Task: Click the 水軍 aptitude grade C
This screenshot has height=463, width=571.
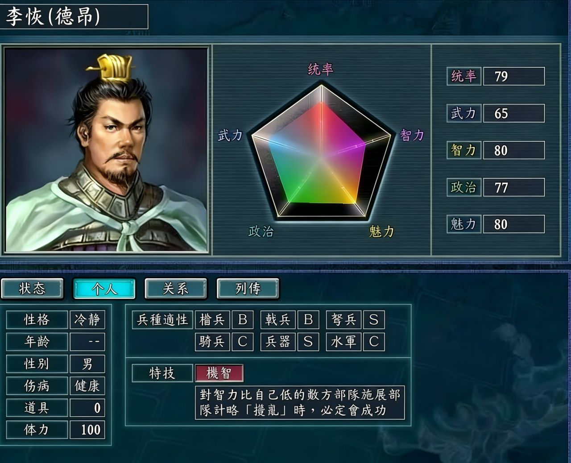Action: [374, 342]
